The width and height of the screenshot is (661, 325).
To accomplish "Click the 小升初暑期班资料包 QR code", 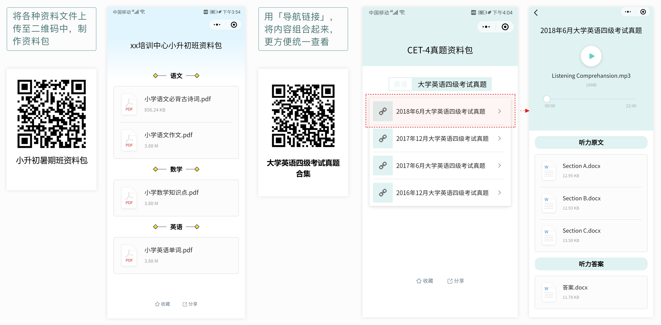I will (52, 114).
